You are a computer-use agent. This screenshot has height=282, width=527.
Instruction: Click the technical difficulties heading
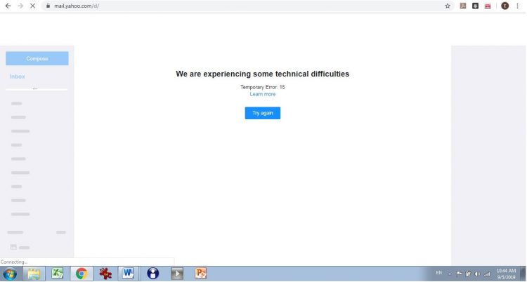coord(263,74)
